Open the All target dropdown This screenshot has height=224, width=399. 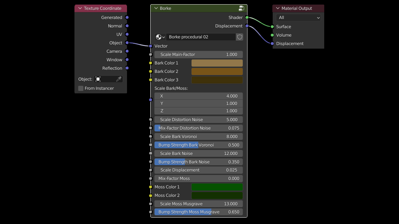[x=298, y=18]
